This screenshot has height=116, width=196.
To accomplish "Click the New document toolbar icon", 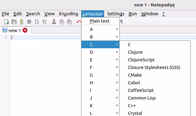I will click(x=6, y=22).
